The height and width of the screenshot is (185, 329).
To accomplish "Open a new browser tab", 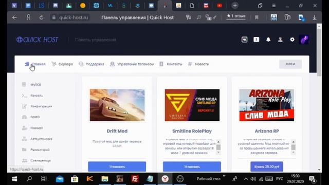I will coord(235,6).
